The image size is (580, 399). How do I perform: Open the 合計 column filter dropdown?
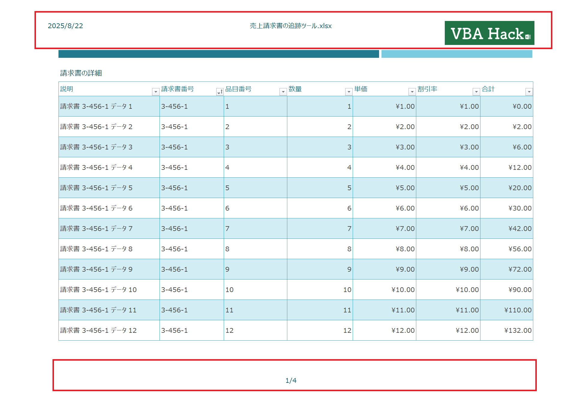pyautogui.click(x=529, y=92)
